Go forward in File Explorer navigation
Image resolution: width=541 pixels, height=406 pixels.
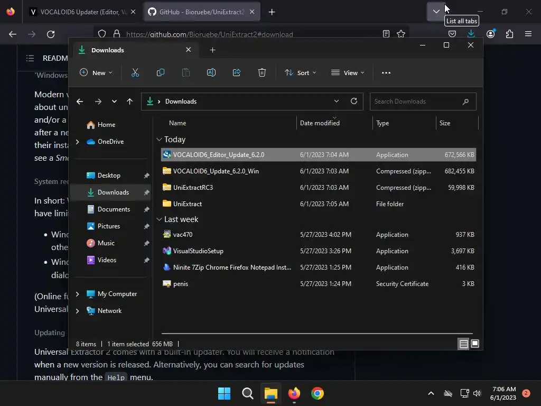pos(98,101)
